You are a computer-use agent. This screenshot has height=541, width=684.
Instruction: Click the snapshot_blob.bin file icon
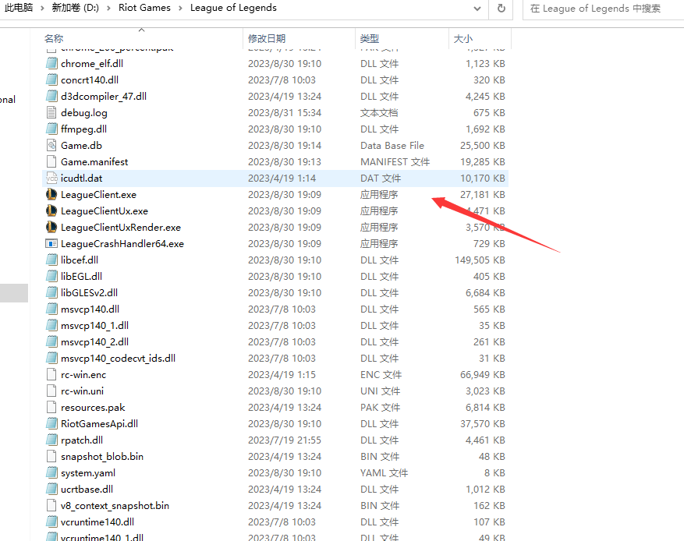pos(51,457)
